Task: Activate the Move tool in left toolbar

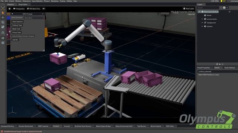Action: pos(3,18)
